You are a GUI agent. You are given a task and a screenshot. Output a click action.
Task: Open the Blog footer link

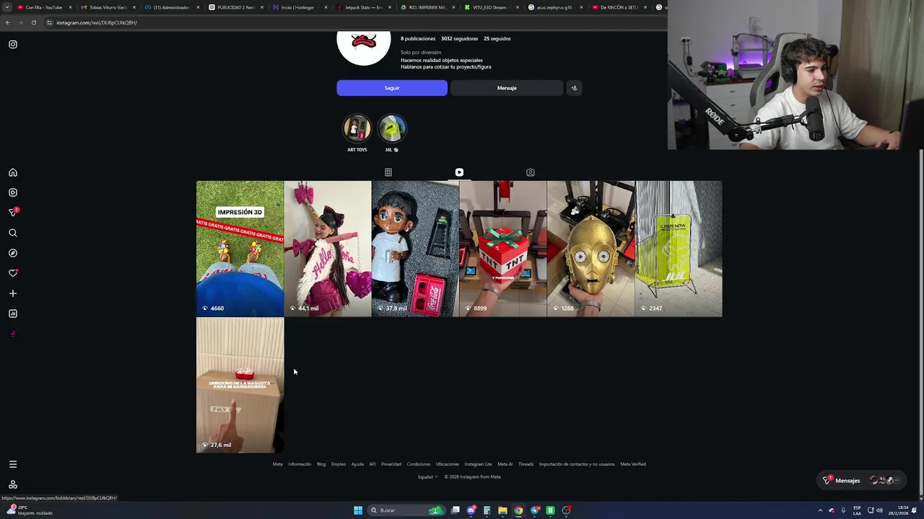321,464
